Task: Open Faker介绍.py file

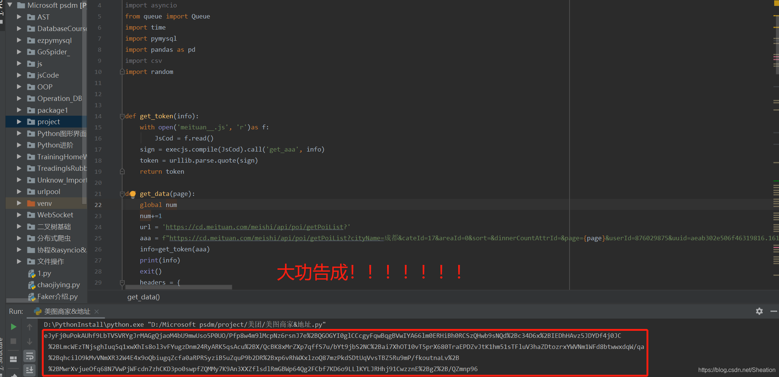Action: click(x=57, y=296)
